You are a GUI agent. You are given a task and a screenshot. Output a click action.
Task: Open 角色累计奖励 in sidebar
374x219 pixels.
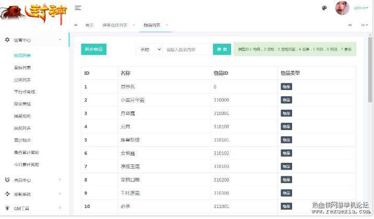[x=27, y=152]
